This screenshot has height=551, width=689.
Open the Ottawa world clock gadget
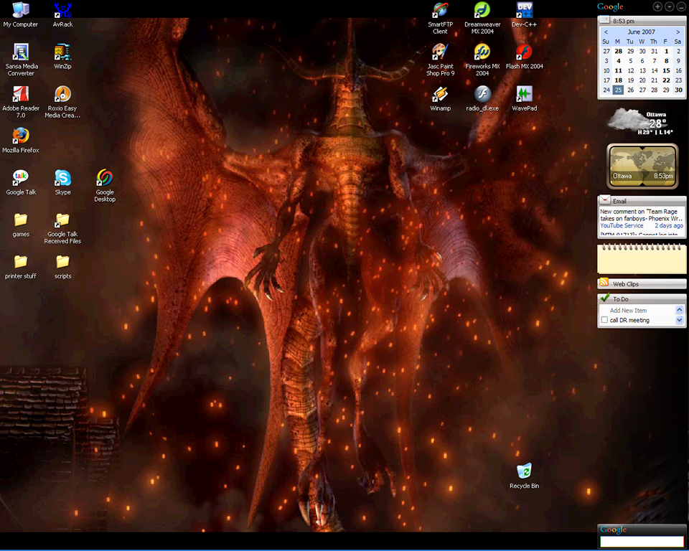click(x=642, y=166)
